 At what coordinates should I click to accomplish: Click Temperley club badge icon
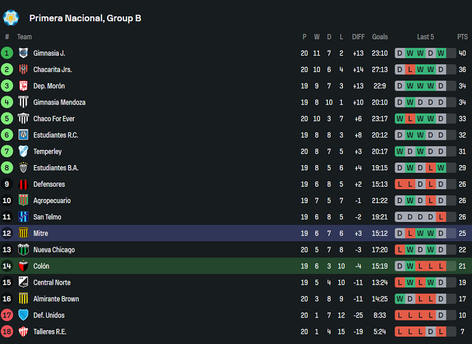coord(24,151)
